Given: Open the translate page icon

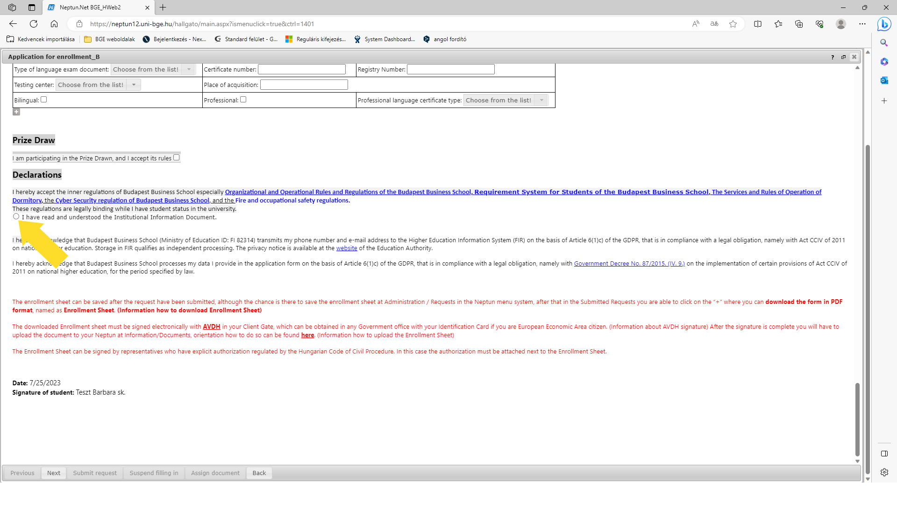Looking at the screenshot, I should click(x=714, y=24).
